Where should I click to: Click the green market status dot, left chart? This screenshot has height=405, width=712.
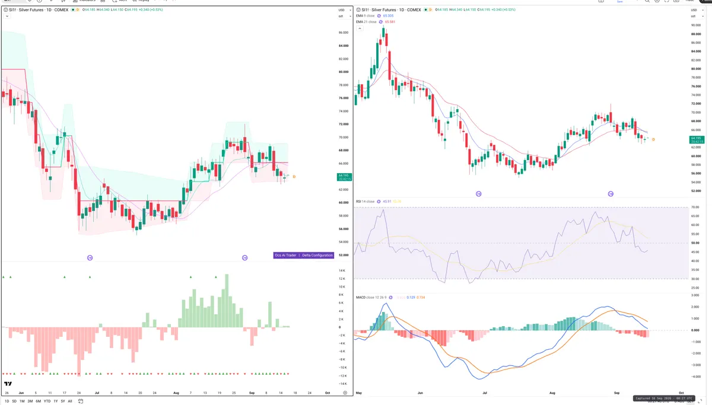pyautogui.click(x=73, y=9)
